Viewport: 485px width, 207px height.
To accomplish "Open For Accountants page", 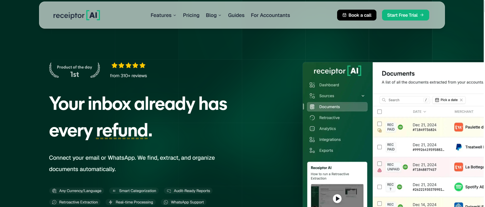I will pyautogui.click(x=270, y=15).
